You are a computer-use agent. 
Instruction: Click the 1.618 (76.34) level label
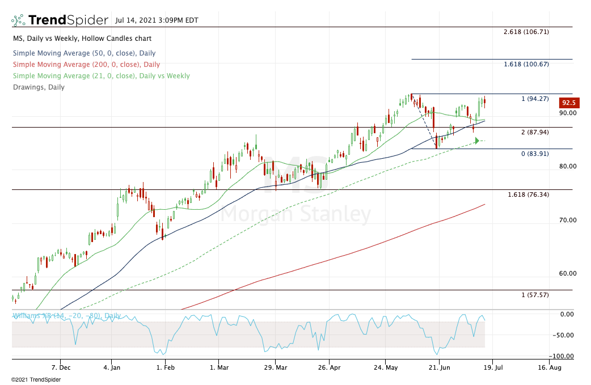(528, 194)
